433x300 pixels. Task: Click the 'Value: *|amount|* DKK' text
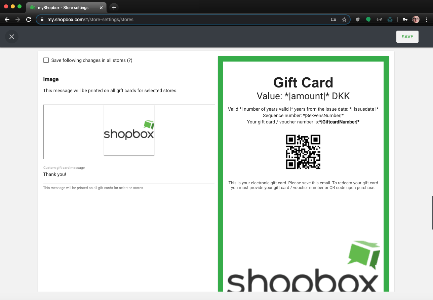point(303,96)
